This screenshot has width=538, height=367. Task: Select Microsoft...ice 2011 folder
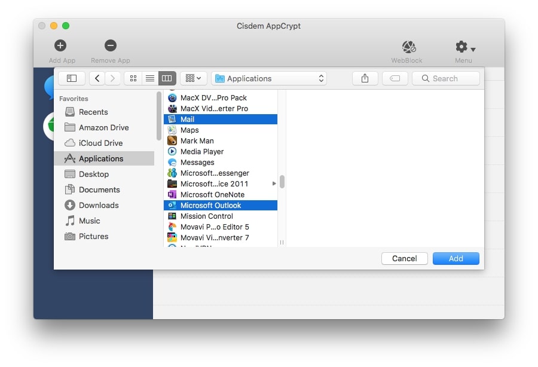click(221, 183)
